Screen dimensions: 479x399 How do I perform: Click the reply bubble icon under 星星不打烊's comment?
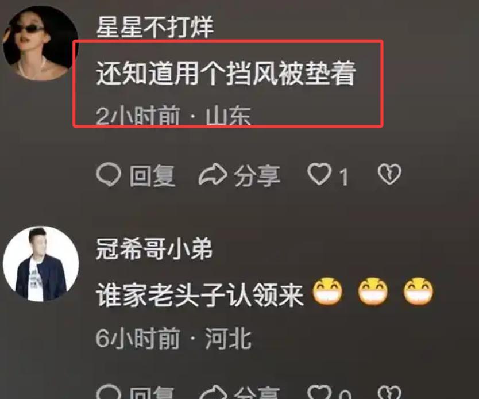pos(109,175)
